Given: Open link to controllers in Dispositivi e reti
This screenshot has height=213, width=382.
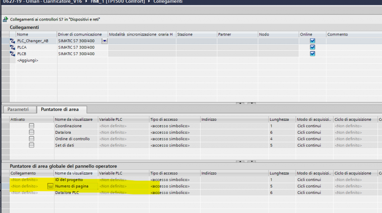Looking at the screenshot, I should click(55, 19).
